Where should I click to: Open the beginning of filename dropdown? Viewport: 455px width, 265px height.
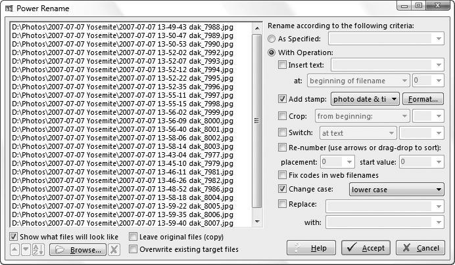pyautogui.click(x=358, y=81)
